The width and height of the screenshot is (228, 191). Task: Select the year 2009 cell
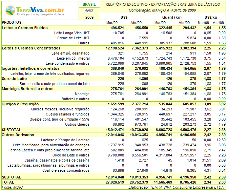coord(89,17)
